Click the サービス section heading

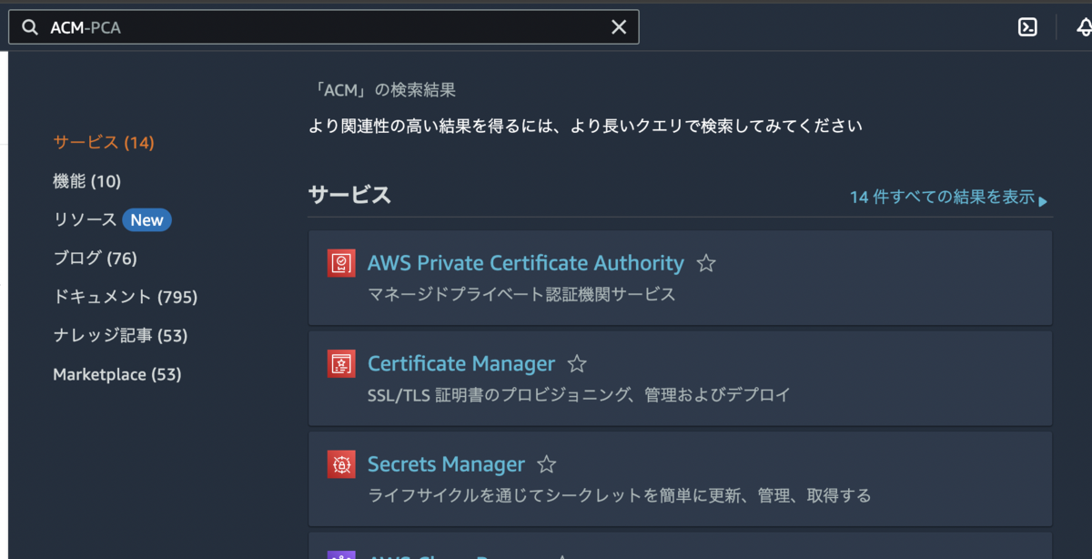coord(349,195)
